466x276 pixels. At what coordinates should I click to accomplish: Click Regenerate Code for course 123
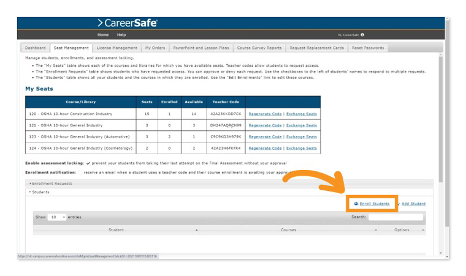[265, 137]
